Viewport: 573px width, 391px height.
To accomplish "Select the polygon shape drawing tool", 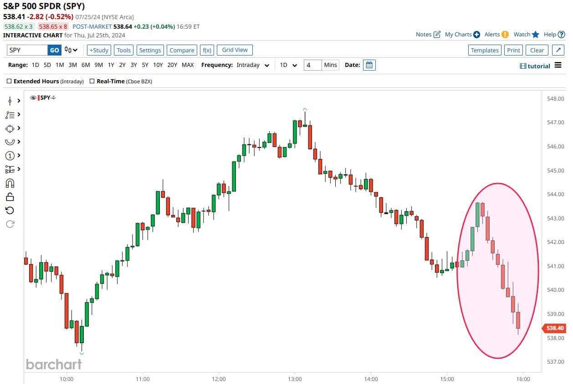I will click(x=10, y=128).
